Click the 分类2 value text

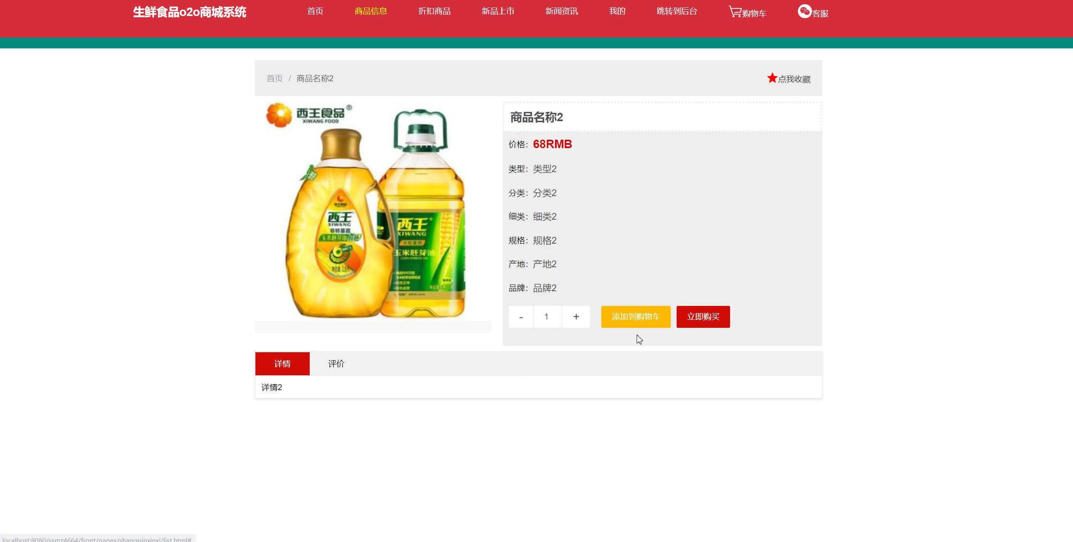[544, 193]
